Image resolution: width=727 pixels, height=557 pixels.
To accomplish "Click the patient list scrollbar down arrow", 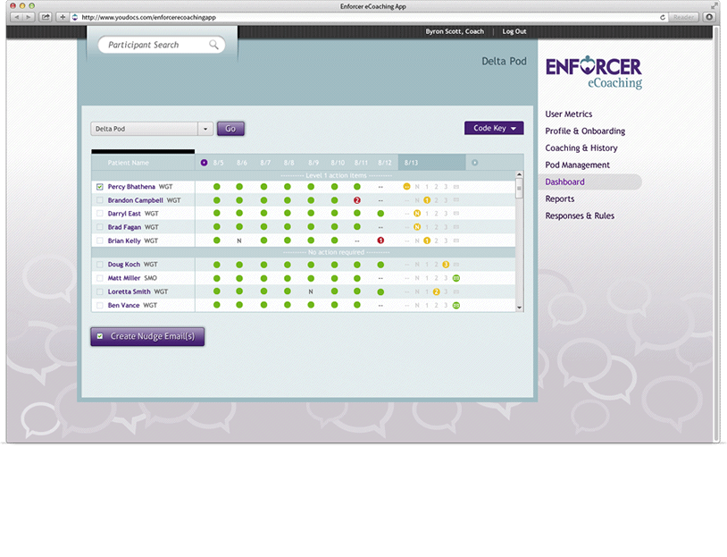I will pyautogui.click(x=520, y=307).
